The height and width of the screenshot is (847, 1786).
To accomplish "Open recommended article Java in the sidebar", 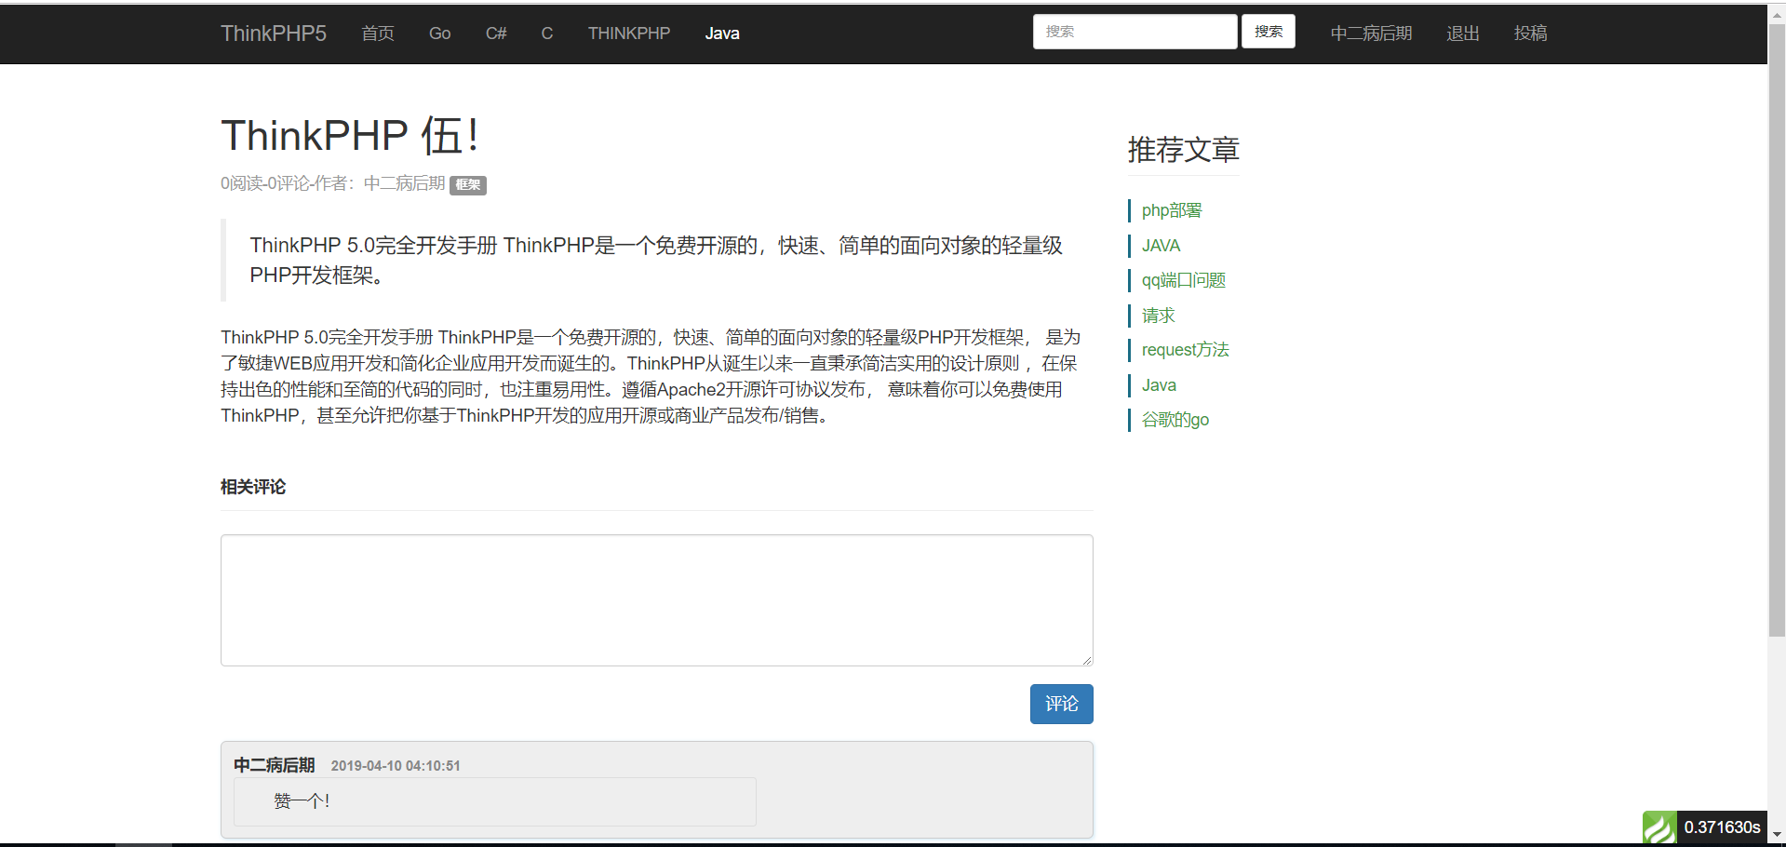I will 1159,385.
